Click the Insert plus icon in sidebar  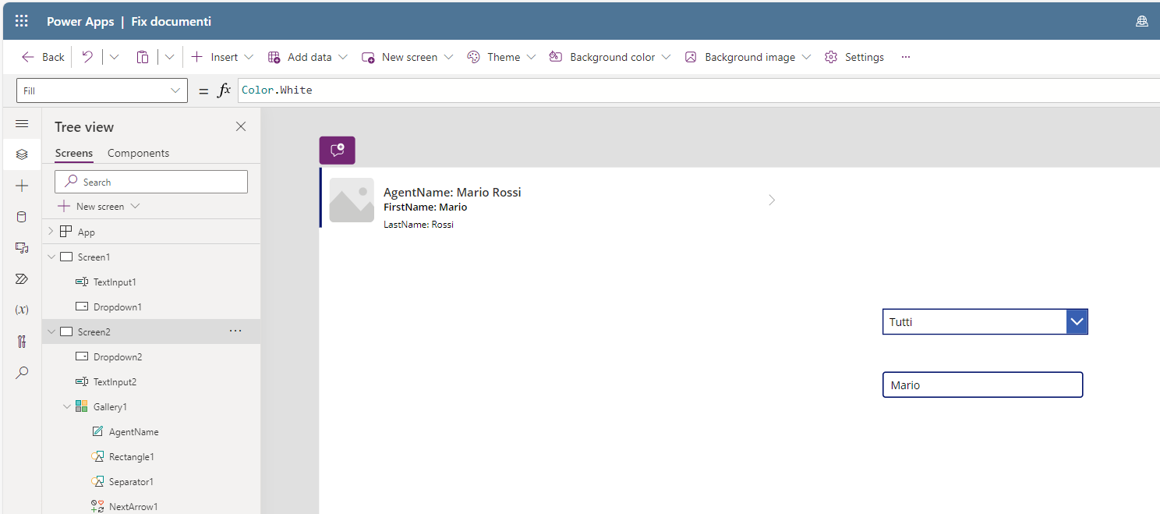22,186
